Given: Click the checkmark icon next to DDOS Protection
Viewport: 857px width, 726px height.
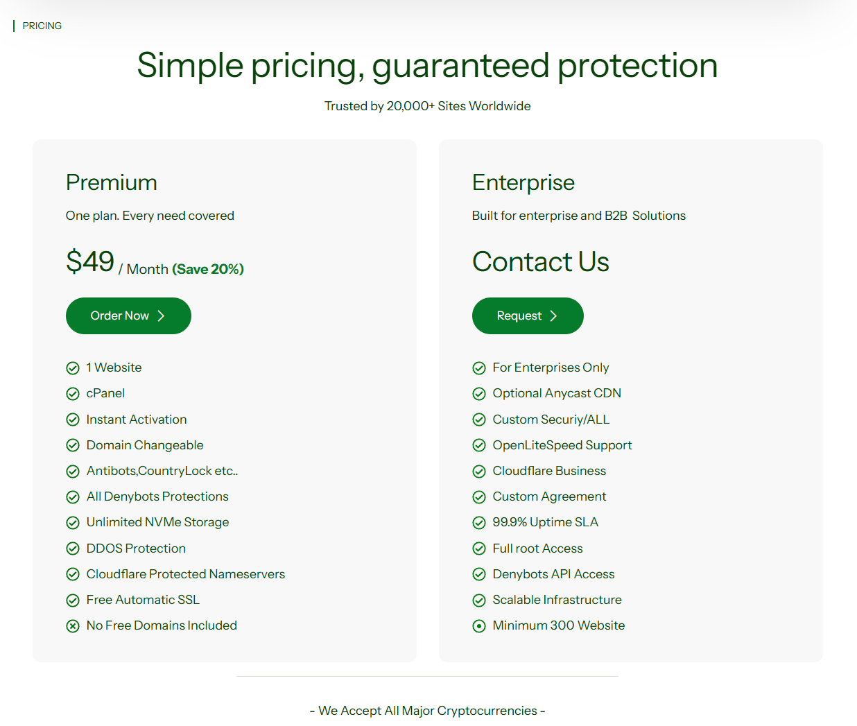Looking at the screenshot, I should click(x=73, y=548).
